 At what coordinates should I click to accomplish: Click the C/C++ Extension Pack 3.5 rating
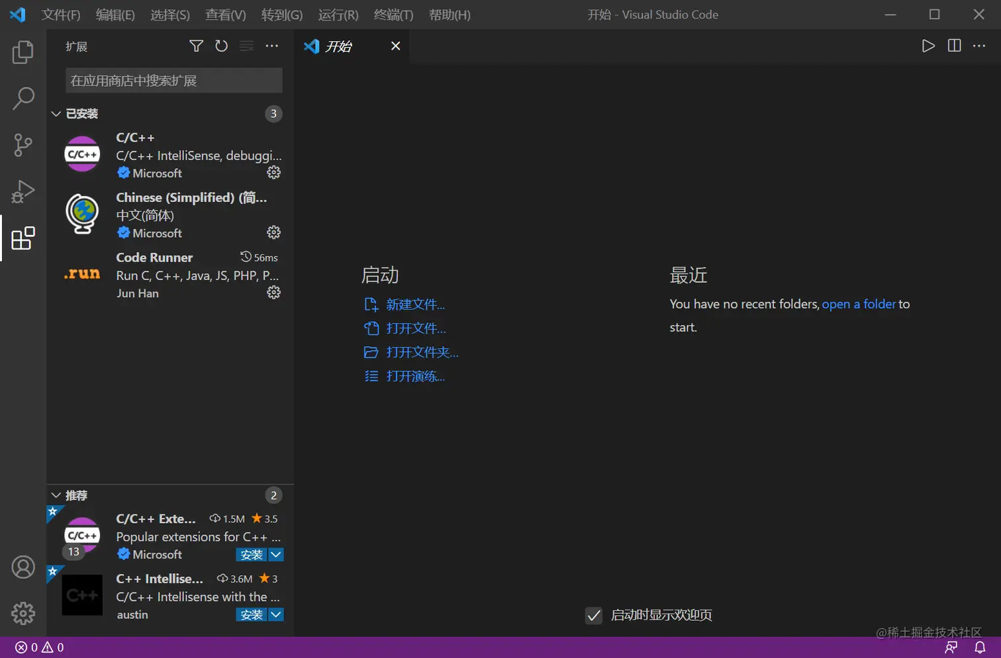tap(265, 519)
